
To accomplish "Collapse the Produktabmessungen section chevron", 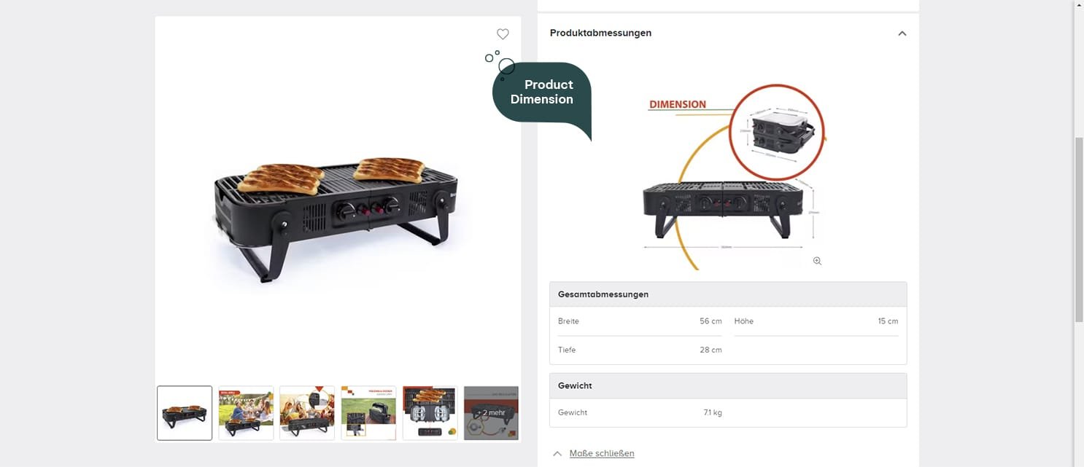I will 902,34.
